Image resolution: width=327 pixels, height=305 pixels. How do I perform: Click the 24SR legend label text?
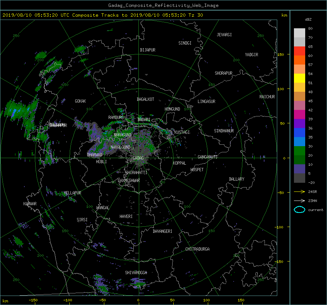pyautogui.click(x=312, y=192)
